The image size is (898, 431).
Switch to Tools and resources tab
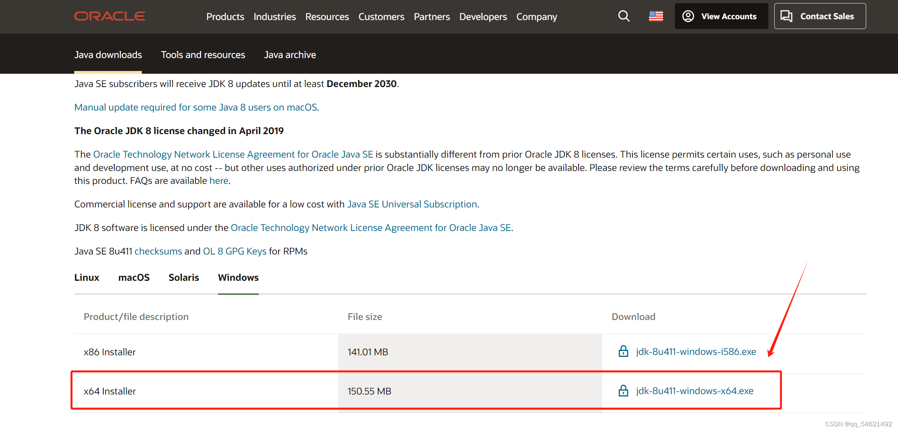[203, 55]
